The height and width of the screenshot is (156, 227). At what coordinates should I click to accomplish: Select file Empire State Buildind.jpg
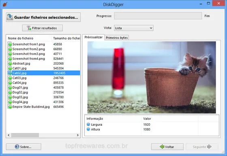[31, 107]
